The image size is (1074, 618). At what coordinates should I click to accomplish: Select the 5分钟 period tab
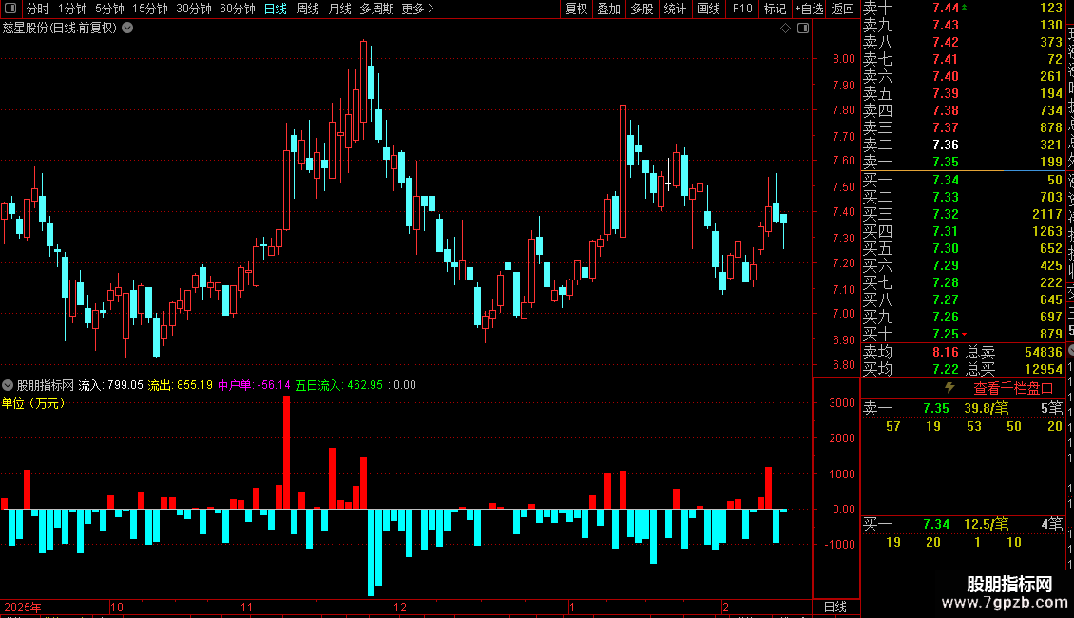pyautogui.click(x=109, y=9)
